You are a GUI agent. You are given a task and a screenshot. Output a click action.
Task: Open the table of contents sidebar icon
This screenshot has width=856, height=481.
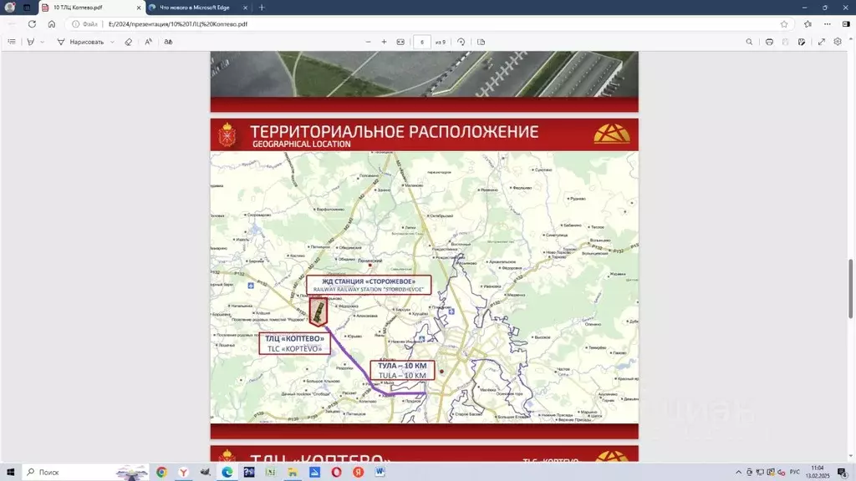pyautogui.click(x=12, y=42)
